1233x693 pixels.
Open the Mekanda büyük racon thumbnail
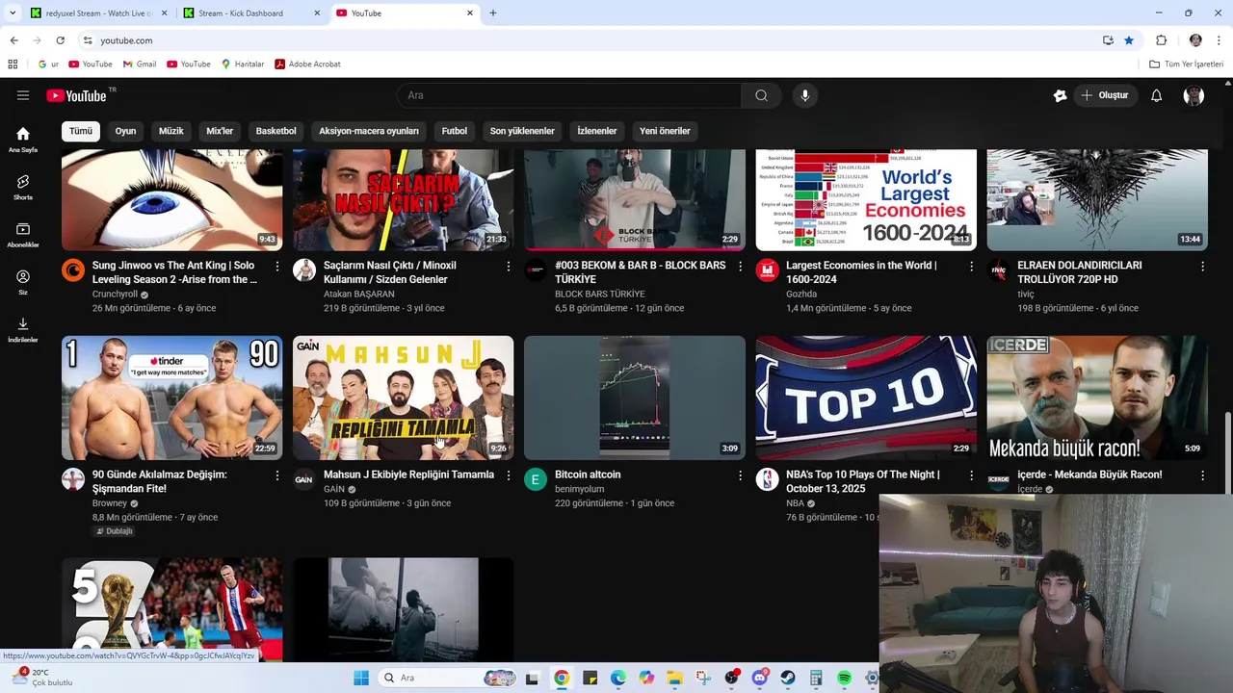[1097, 398]
